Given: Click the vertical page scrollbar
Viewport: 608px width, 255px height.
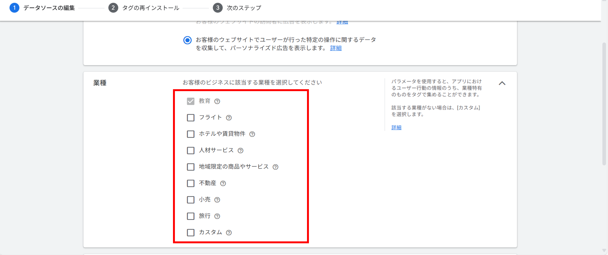Looking at the screenshot, I should point(604,104).
